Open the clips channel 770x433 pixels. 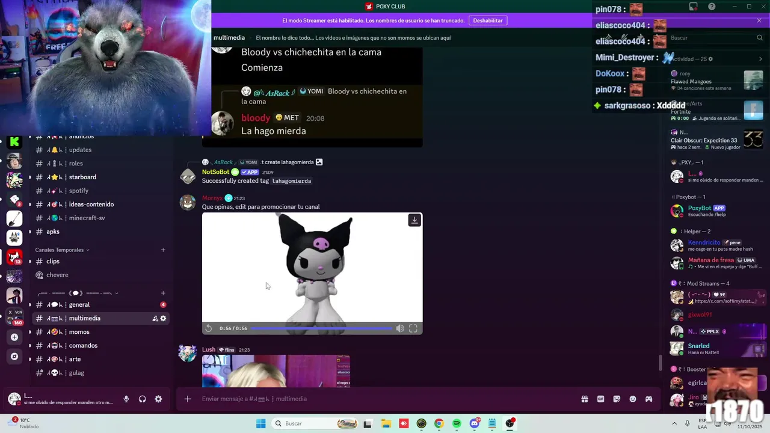click(100, 262)
